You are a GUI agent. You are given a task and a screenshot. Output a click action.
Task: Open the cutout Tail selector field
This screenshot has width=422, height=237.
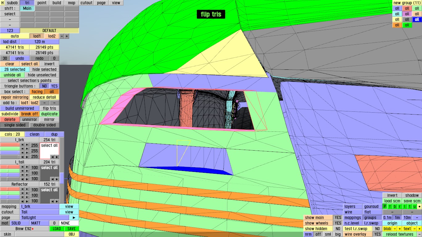40,212
